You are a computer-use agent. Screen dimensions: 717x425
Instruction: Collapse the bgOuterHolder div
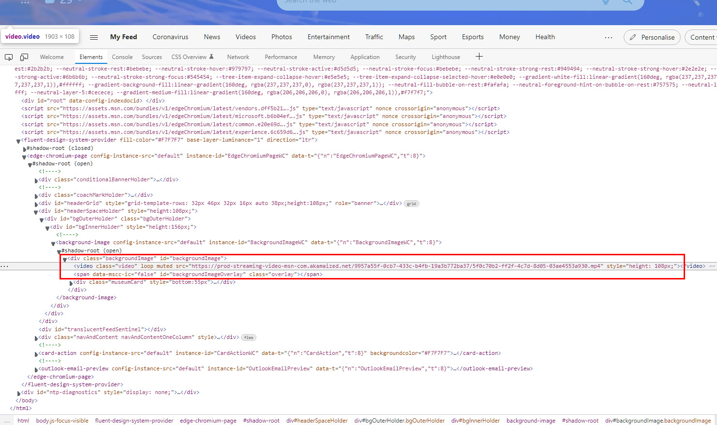pyautogui.click(x=42, y=220)
